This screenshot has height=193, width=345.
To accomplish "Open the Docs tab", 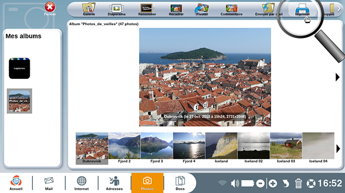I will coord(180,183).
